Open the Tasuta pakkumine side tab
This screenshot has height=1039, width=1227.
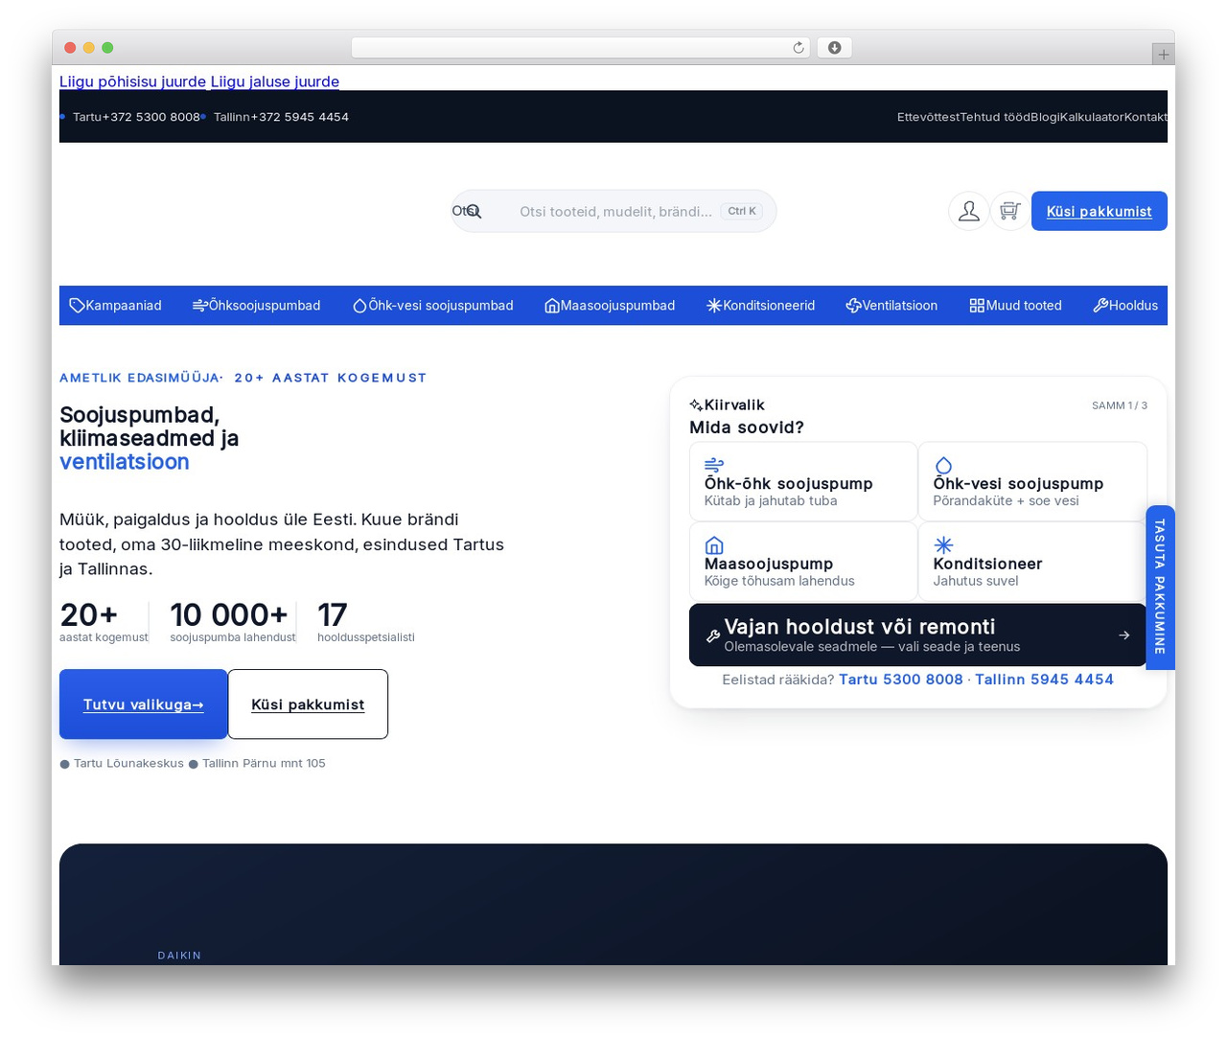[1160, 588]
